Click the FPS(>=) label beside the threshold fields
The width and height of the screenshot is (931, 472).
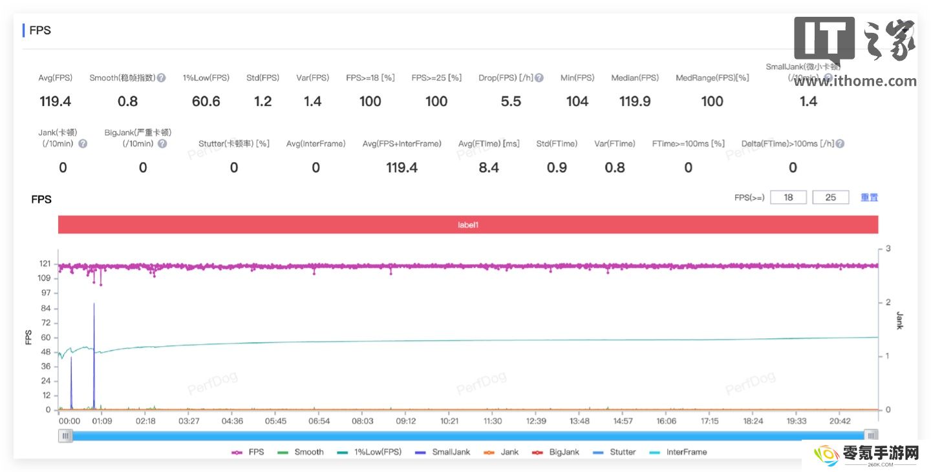749,198
